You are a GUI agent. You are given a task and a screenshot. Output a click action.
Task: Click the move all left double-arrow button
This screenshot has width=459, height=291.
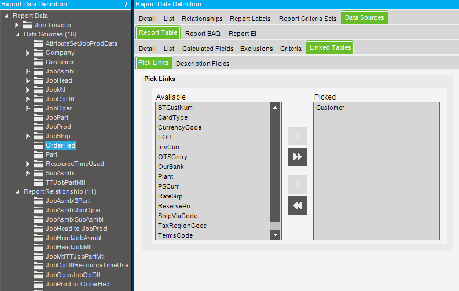pyautogui.click(x=297, y=205)
